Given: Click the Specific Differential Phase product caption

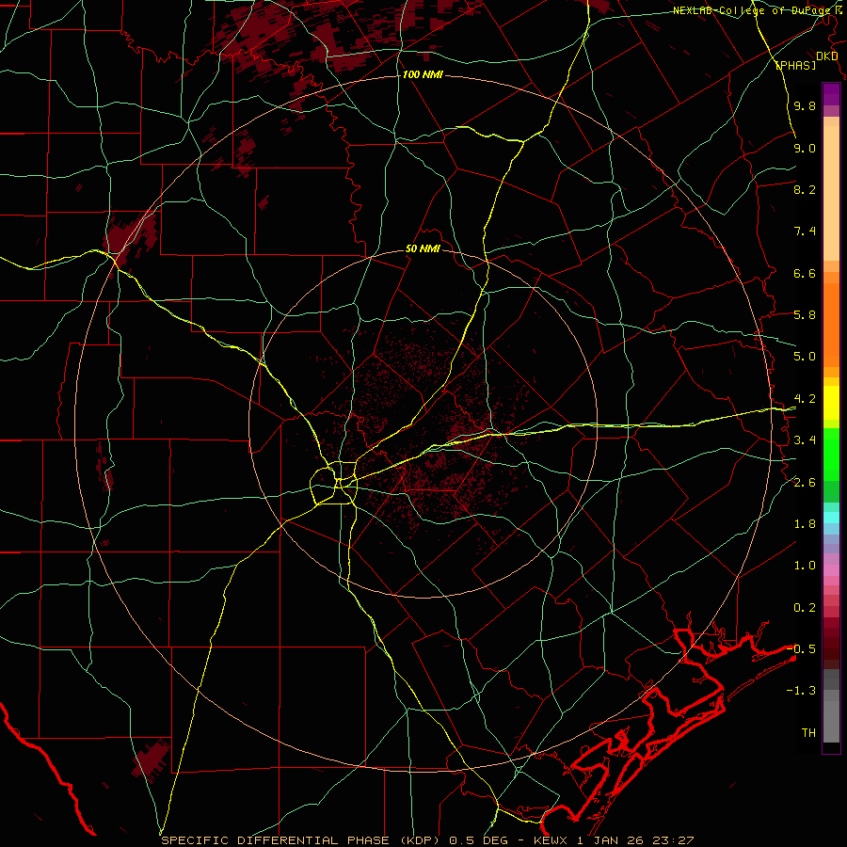Looking at the screenshot, I should coord(427,840).
